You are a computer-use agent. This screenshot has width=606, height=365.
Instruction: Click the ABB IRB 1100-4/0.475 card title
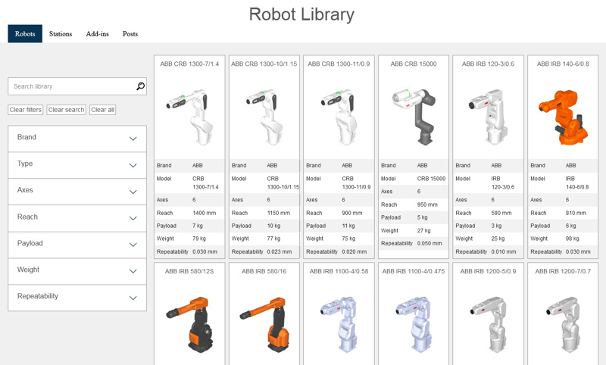pos(414,271)
